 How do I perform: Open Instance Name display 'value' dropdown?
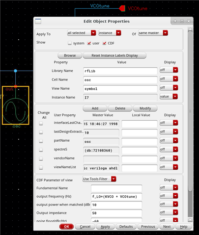pyautogui.click(x=169, y=97)
